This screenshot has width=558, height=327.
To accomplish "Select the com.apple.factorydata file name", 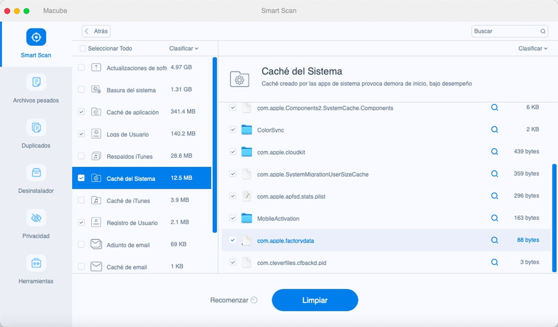I will tap(286, 241).
